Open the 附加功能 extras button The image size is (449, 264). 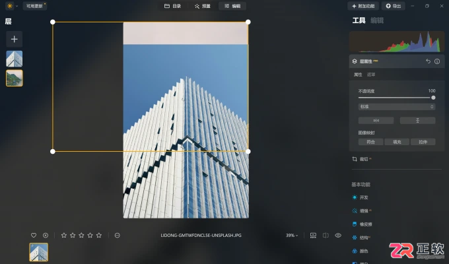tap(363, 6)
